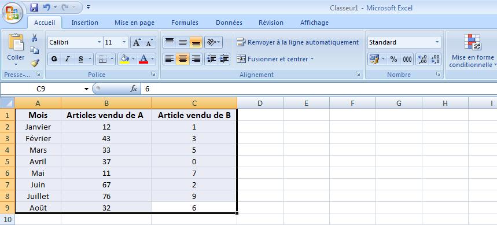The width and height of the screenshot is (497, 225).
Task: Toggle Bold formatting with G button
Action: tap(54, 59)
